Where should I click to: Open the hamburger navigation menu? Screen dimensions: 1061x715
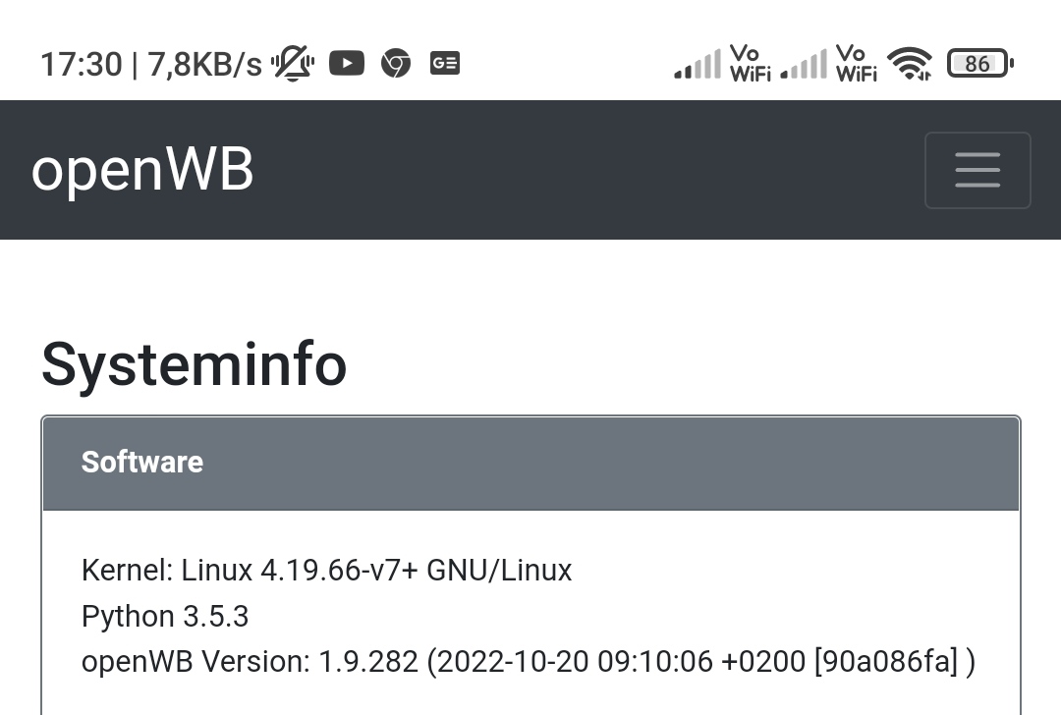pyautogui.click(x=977, y=170)
